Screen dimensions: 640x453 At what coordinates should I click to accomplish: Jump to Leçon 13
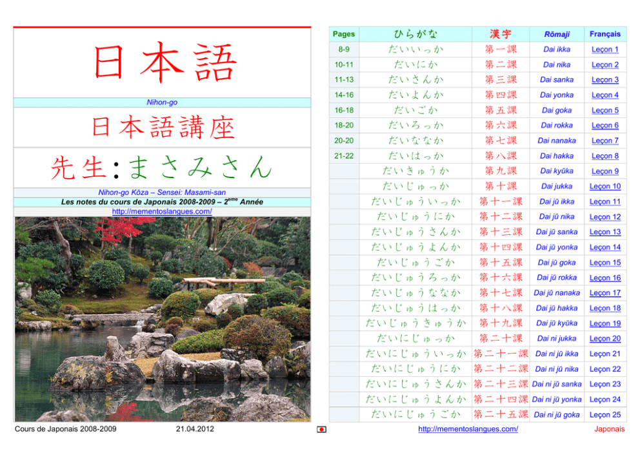[605, 232]
